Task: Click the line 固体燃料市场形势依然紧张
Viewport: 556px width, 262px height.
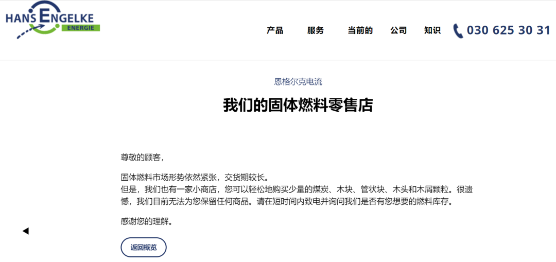Action: [168, 177]
